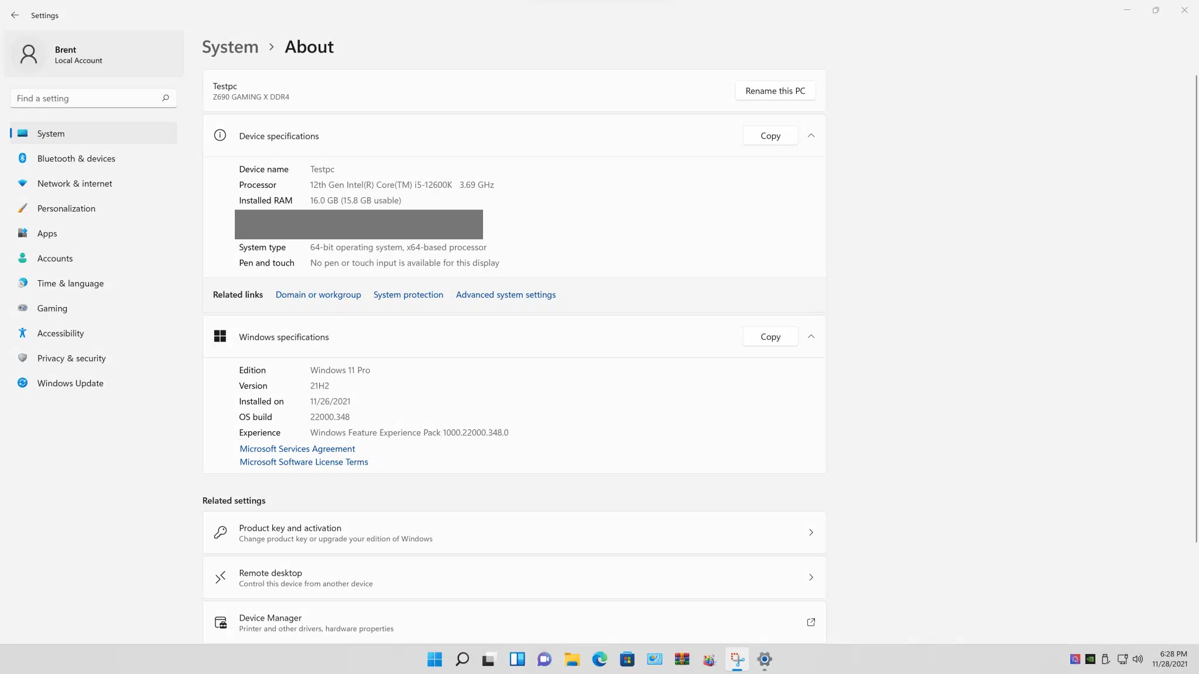Open the clock and date showing 6:28 PM
Viewport: 1199px width, 674px height.
click(1170, 659)
